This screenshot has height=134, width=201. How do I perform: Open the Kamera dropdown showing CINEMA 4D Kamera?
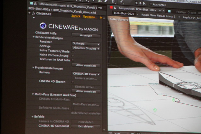pos(86,74)
